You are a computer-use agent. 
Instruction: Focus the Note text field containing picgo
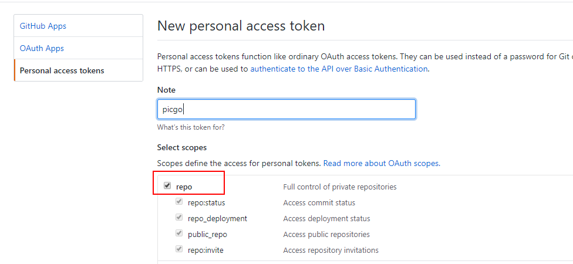[x=286, y=109]
